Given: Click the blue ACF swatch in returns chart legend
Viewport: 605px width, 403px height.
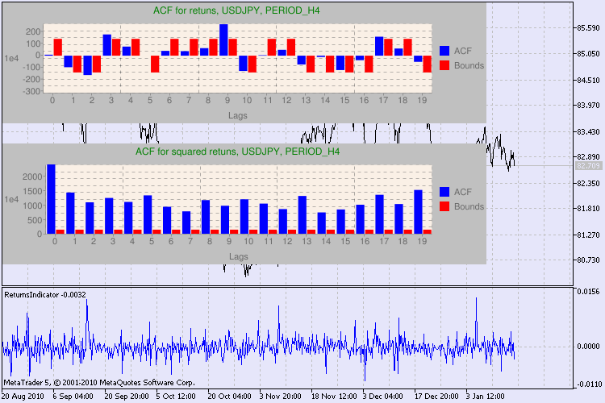Looking at the screenshot, I should pyautogui.click(x=444, y=51).
